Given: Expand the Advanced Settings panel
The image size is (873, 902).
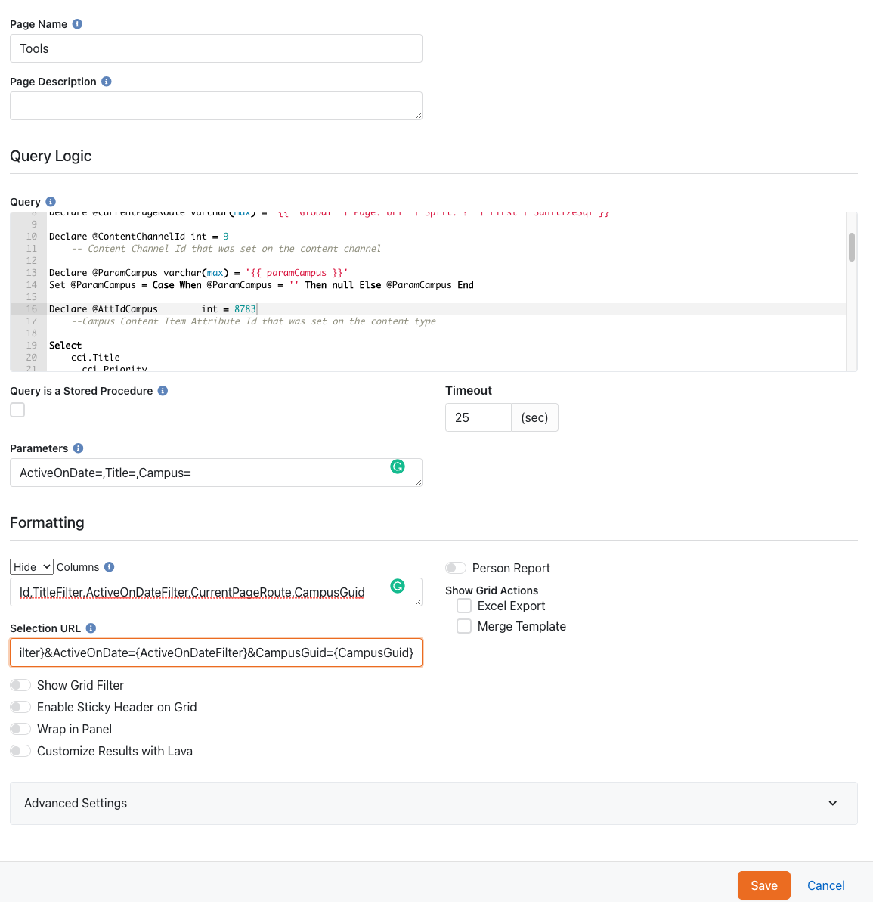Looking at the screenshot, I should (434, 803).
